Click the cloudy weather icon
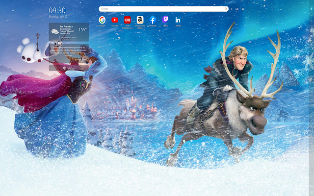This screenshot has width=314, height=196. point(55,31)
